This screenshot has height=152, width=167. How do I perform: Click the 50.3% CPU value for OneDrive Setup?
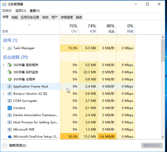coord(73,137)
